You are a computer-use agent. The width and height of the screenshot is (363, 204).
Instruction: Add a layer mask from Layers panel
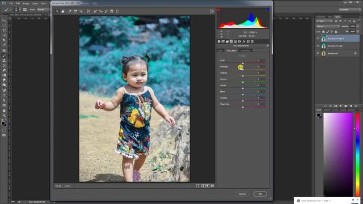coord(336,106)
